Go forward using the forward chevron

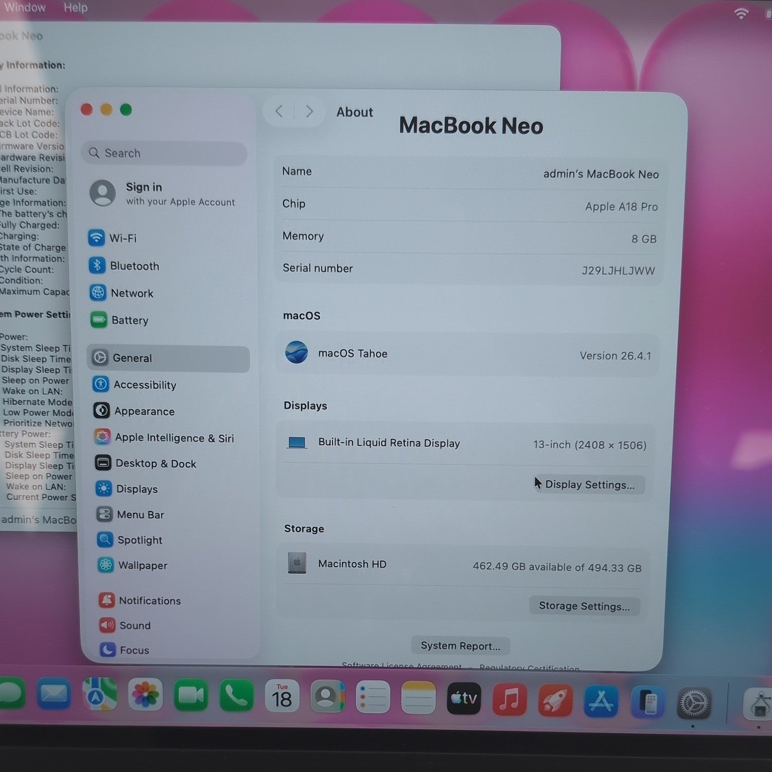[x=309, y=111]
